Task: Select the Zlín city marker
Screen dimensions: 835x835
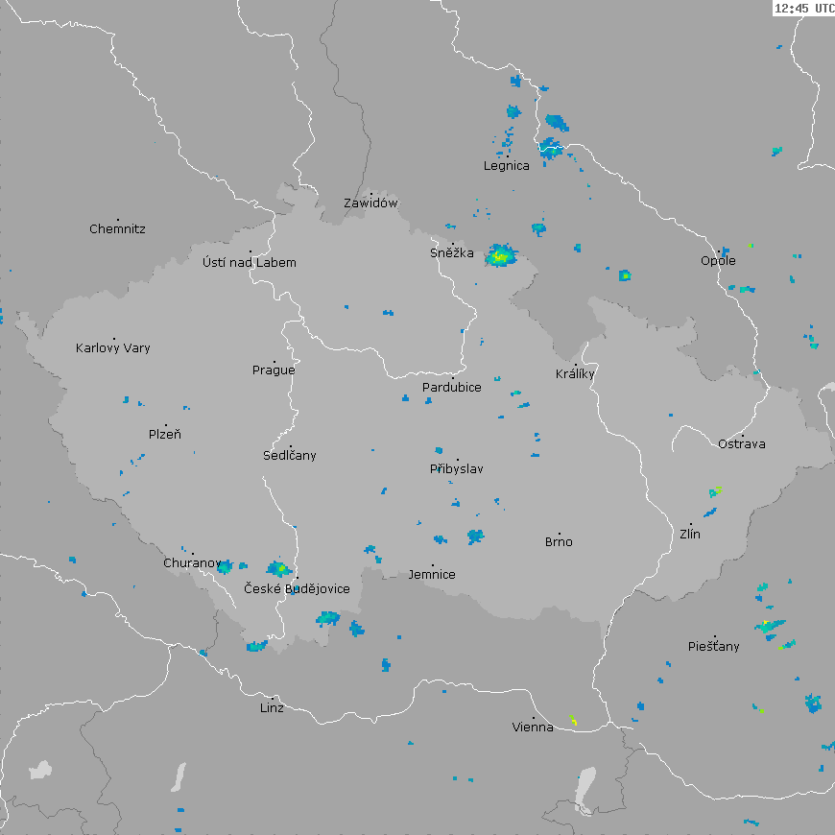Action: coord(690,525)
